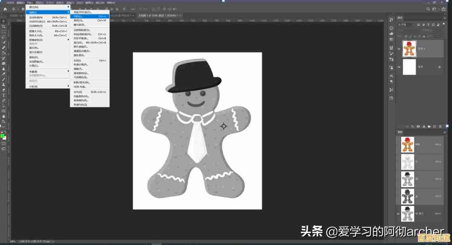Toggle visibility of the white background layer

pos(399,67)
